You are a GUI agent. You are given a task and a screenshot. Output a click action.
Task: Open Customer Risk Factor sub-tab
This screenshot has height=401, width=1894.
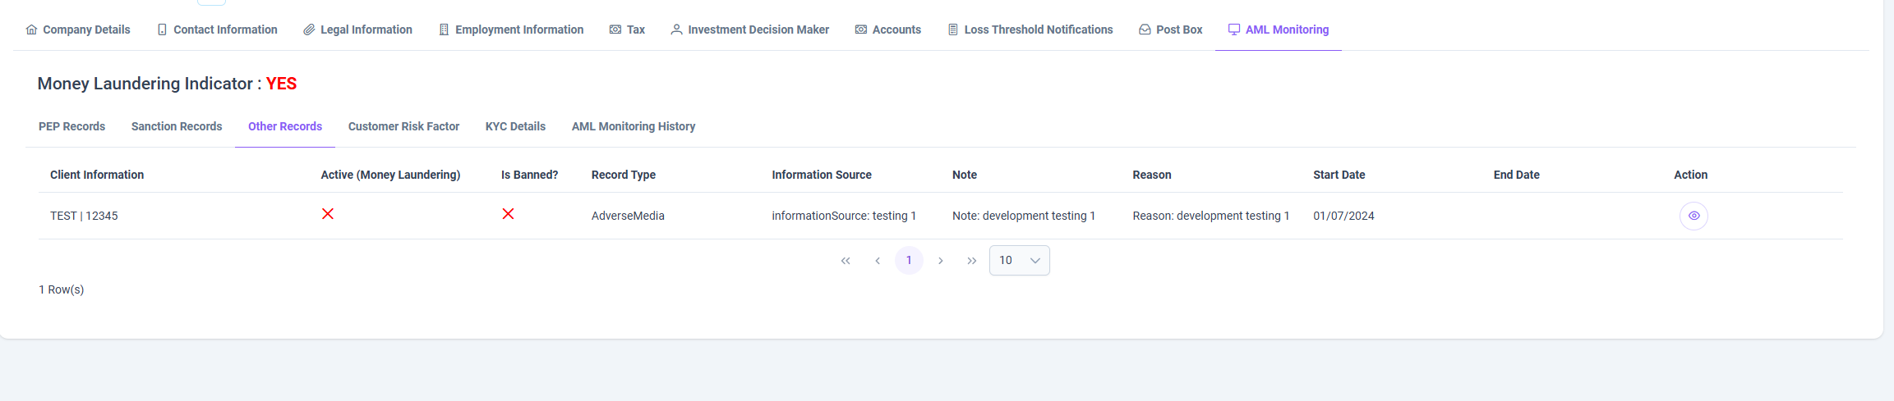pyautogui.click(x=403, y=126)
